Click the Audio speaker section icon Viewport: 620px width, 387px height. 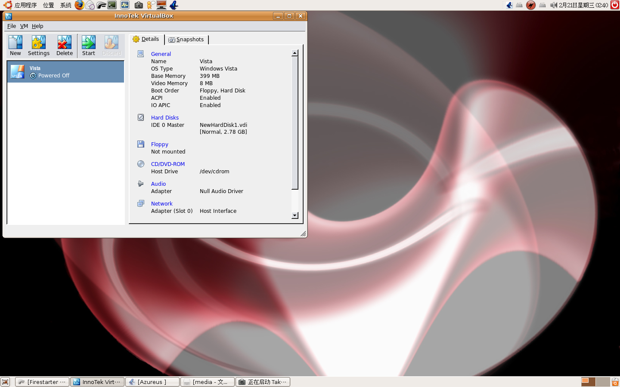[141, 184]
